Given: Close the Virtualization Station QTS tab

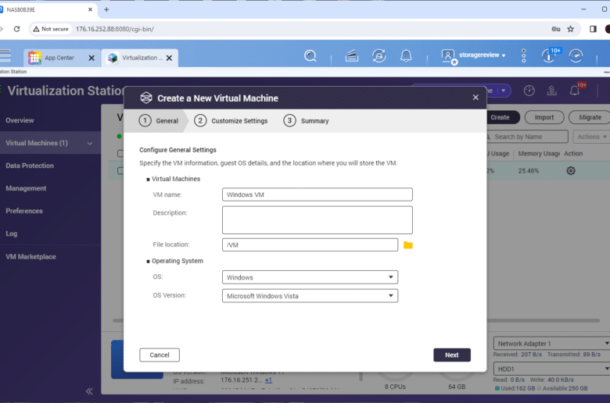Looking at the screenshot, I should pyautogui.click(x=169, y=58).
